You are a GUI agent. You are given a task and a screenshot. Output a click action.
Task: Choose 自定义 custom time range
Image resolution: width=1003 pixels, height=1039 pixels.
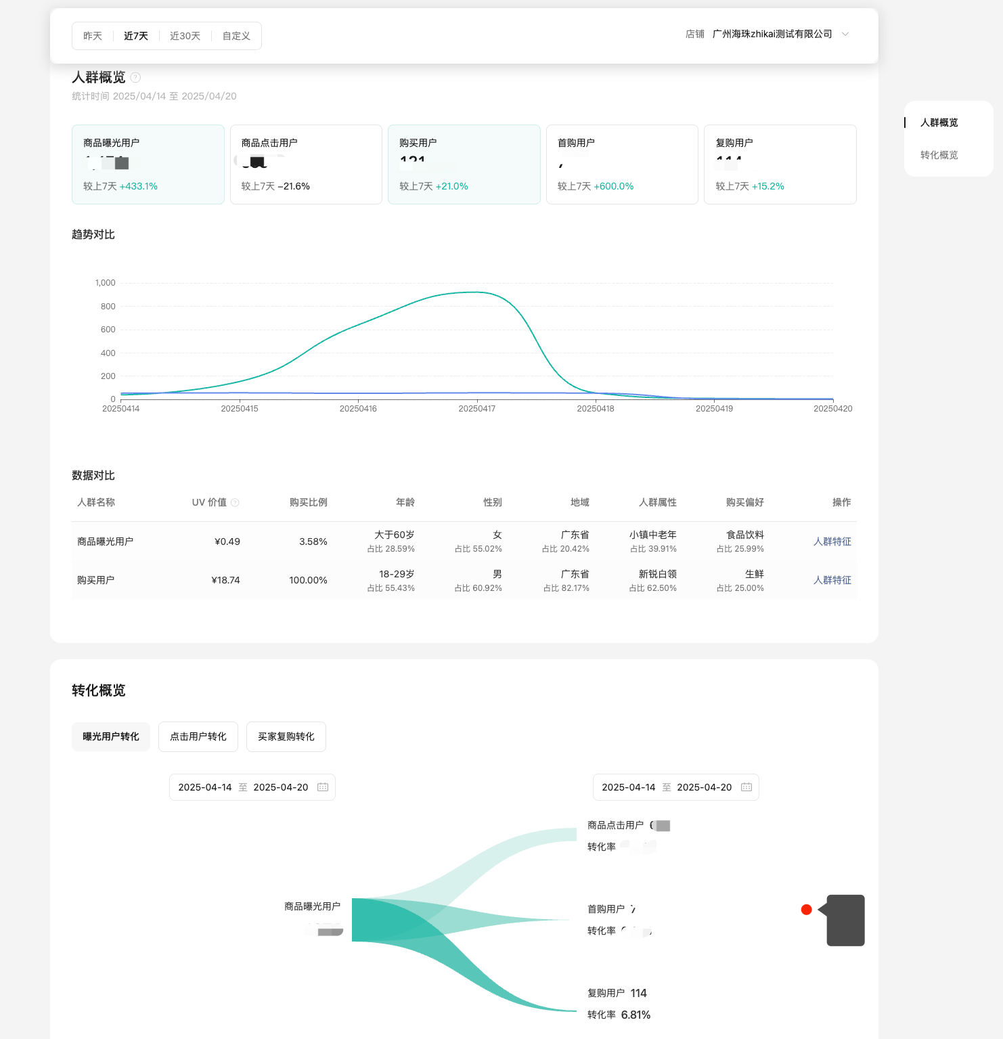point(236,36)
